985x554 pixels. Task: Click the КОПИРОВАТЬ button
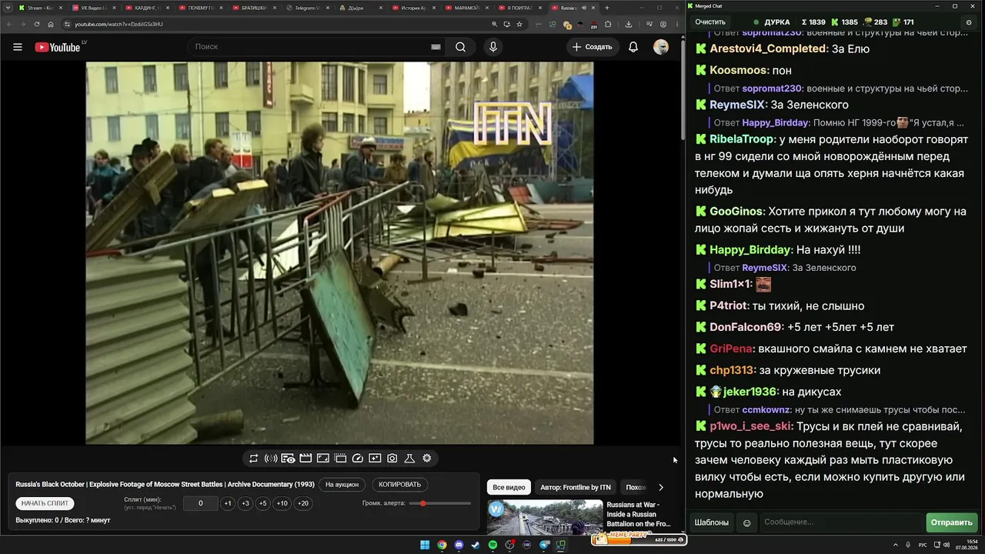coord(400,485)
